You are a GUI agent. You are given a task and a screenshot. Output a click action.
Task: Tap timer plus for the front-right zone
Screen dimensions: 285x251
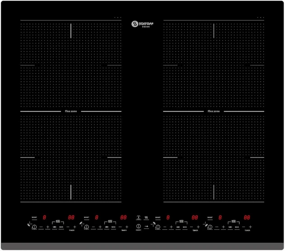point(250,227)
